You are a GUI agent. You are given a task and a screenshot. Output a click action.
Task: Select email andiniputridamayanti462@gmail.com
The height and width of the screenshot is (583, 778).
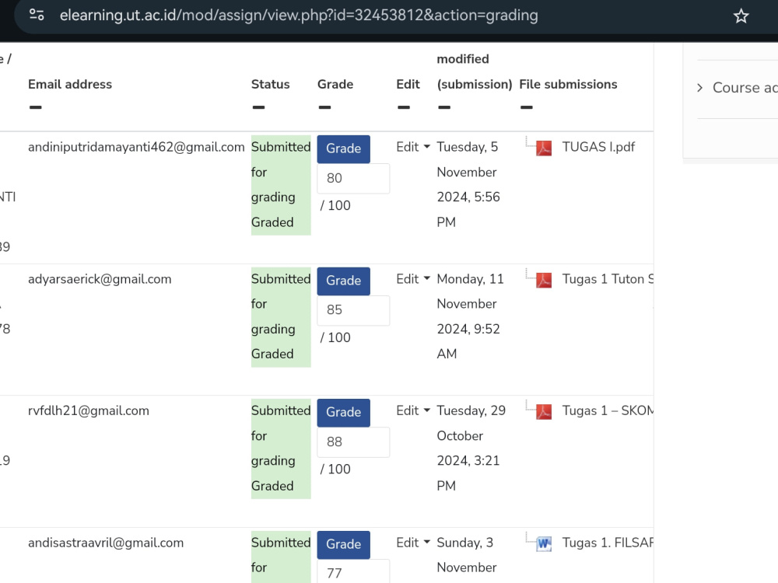click(x=136, y=147)
